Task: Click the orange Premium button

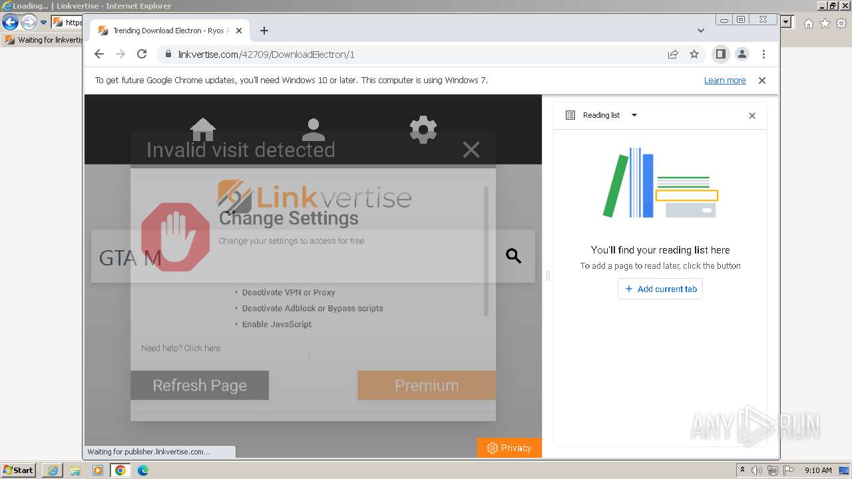Action: tap(427, 385)
